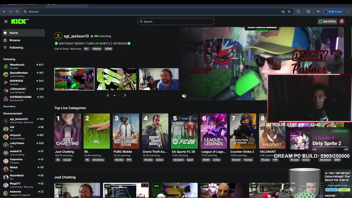The image size is (352, 198).
Task: Open Following in sidebar
Action: (23, 48)
